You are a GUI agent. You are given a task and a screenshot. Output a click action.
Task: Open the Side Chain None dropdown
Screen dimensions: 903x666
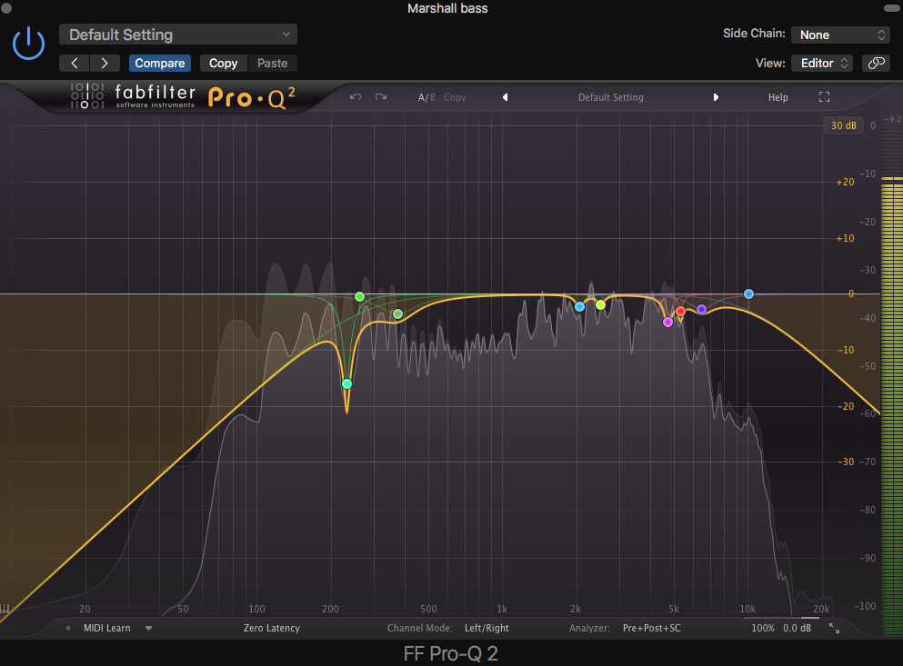point(841,35)
